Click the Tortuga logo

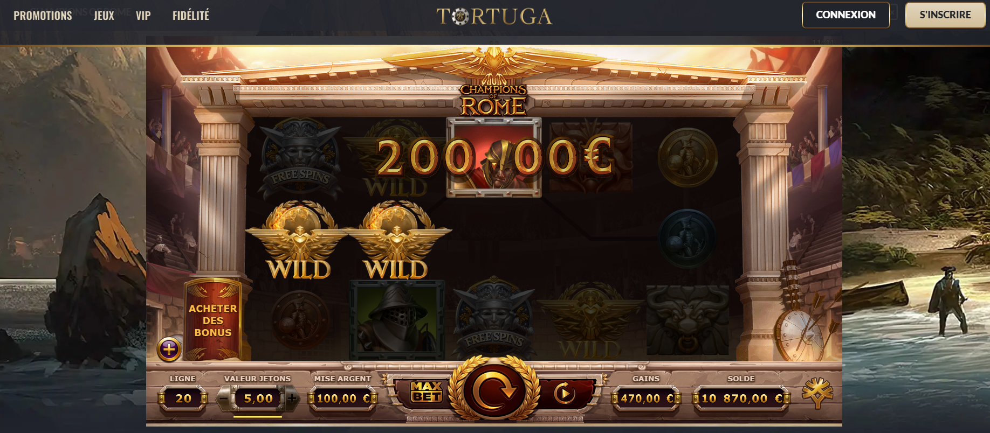pyautogui.click(x=494, y=16)
